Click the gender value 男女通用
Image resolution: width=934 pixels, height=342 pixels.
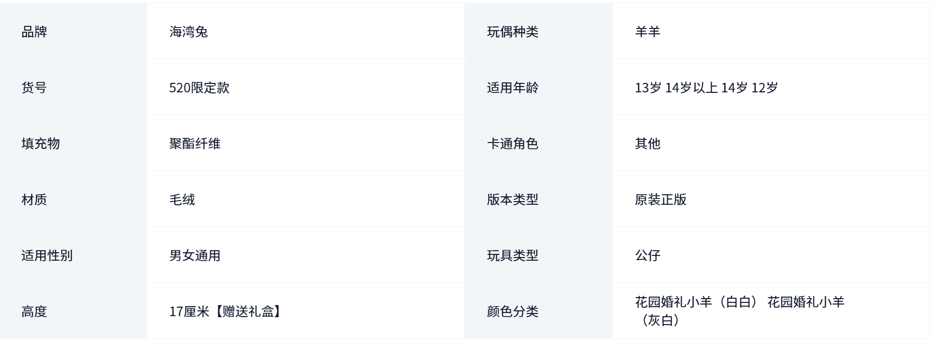coord(195,255)
